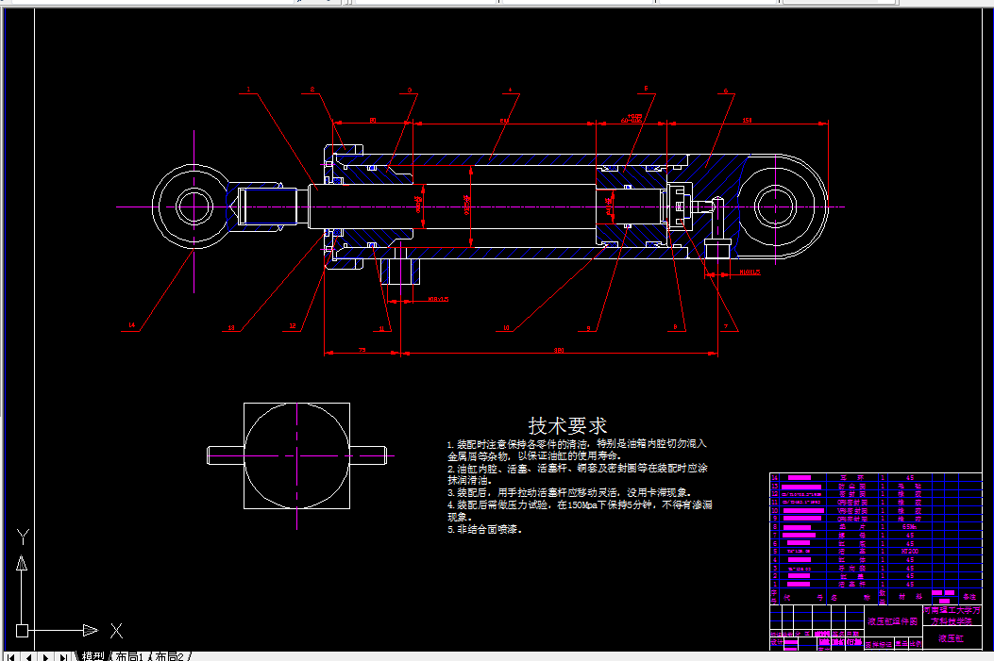The width and height of the screenshot is (994, 661).
Task: Click the 导向套 part name cell
Action: (852, 568)
